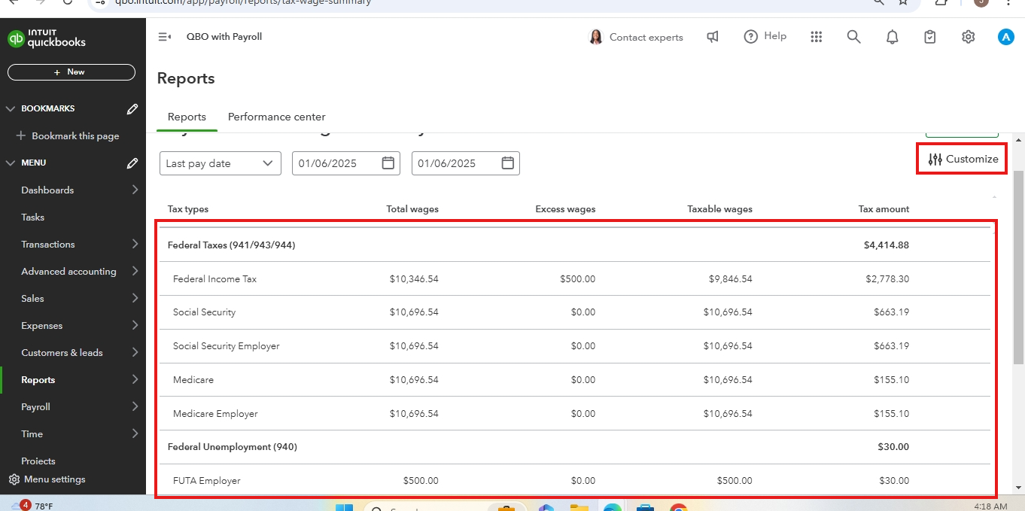This screenshot has width=1025, height=511.
Task: Open the account avatar labeled A
Action: pyautogui.click(x=1006, y=37)
